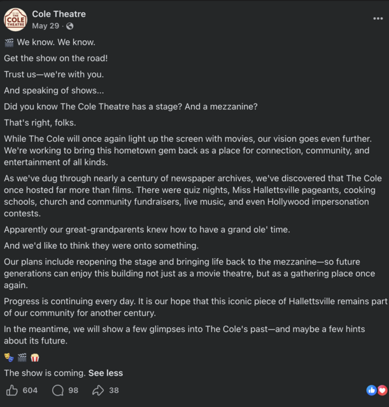This screenshot has height=407, width=389.
Task: Open comments via the speech bubble icon
Action: pyautogui.click(x=58, y=390)
